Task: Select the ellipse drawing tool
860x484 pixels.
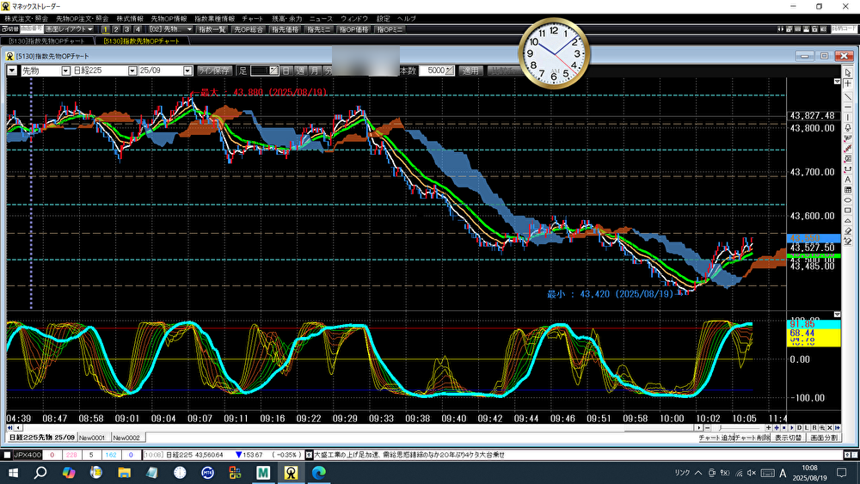Action: (848, 200)
